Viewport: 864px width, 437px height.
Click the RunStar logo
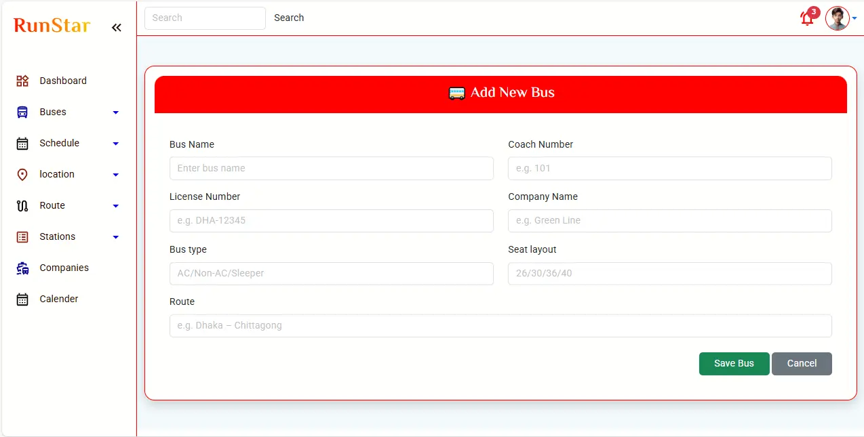click(52, 26)
